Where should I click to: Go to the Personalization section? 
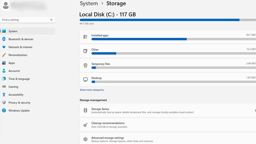pyautogui.click(x=18, y=55)
